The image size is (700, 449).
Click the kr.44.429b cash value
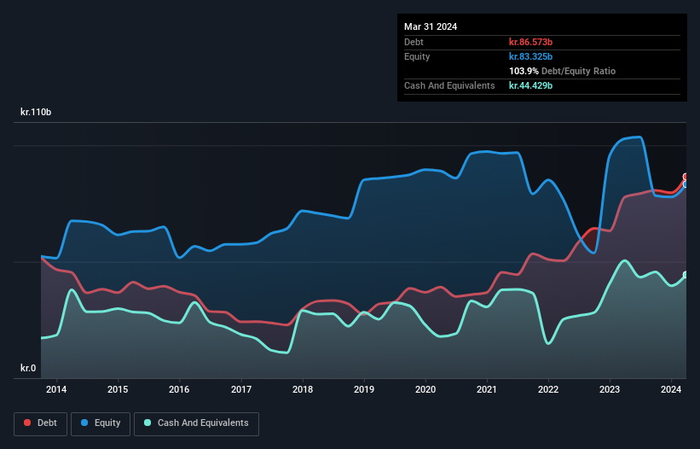coord(531,85)
